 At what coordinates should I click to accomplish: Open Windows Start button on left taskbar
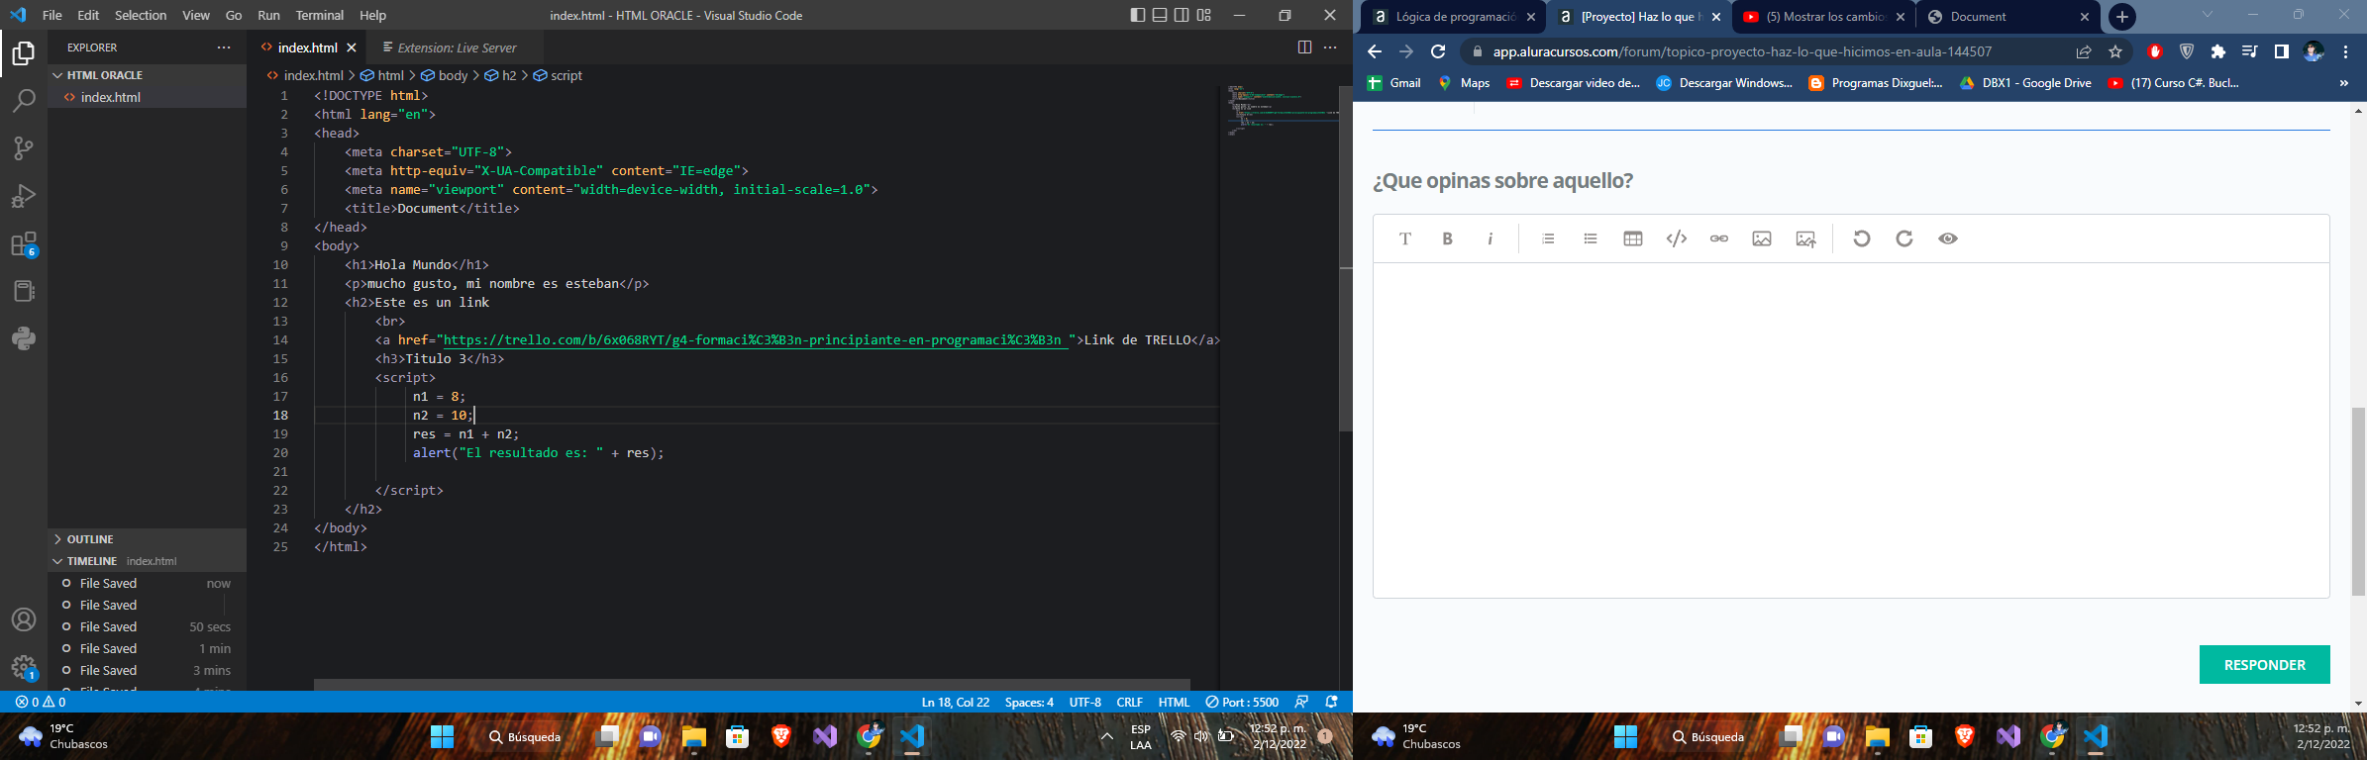pyautogui.click(x=442, y=736)
